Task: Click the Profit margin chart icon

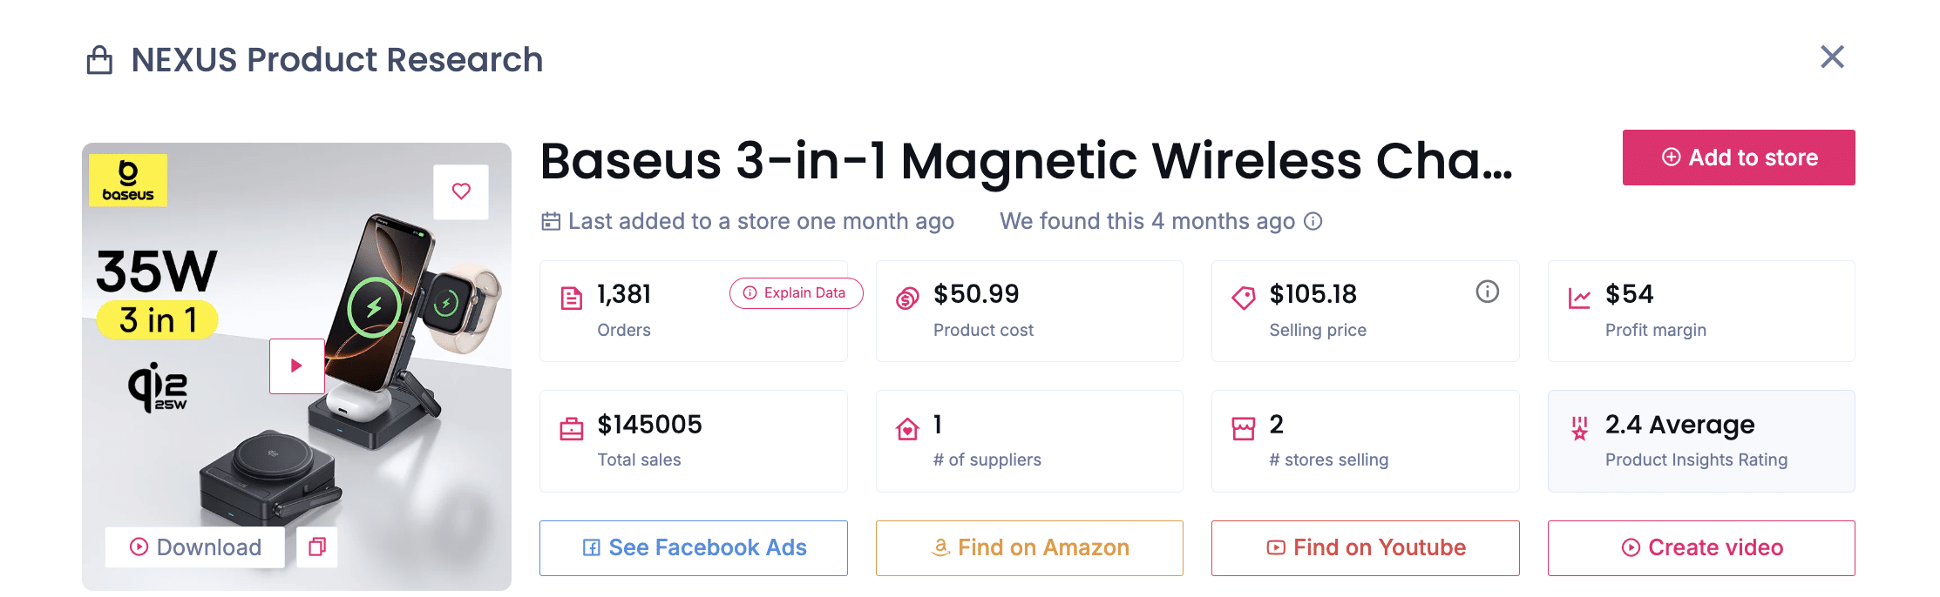Action: 1579,296
